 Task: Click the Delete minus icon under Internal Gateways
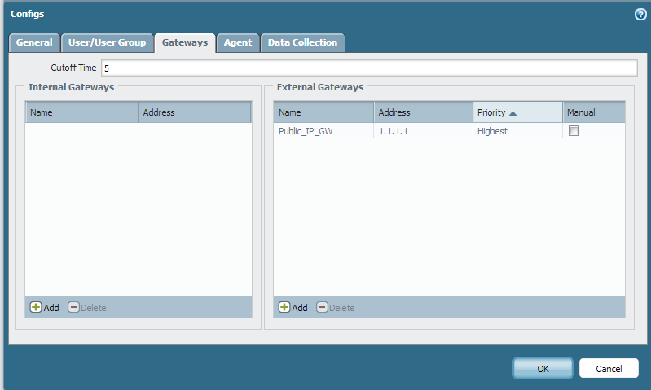[x=73, y=308]
